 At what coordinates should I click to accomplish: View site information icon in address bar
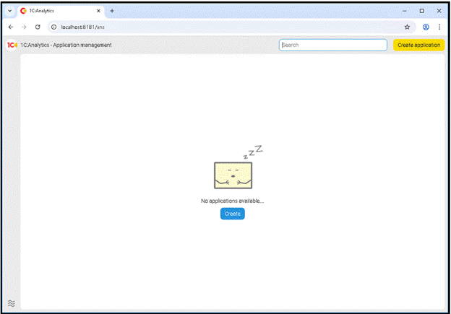[x=53, y=27]
